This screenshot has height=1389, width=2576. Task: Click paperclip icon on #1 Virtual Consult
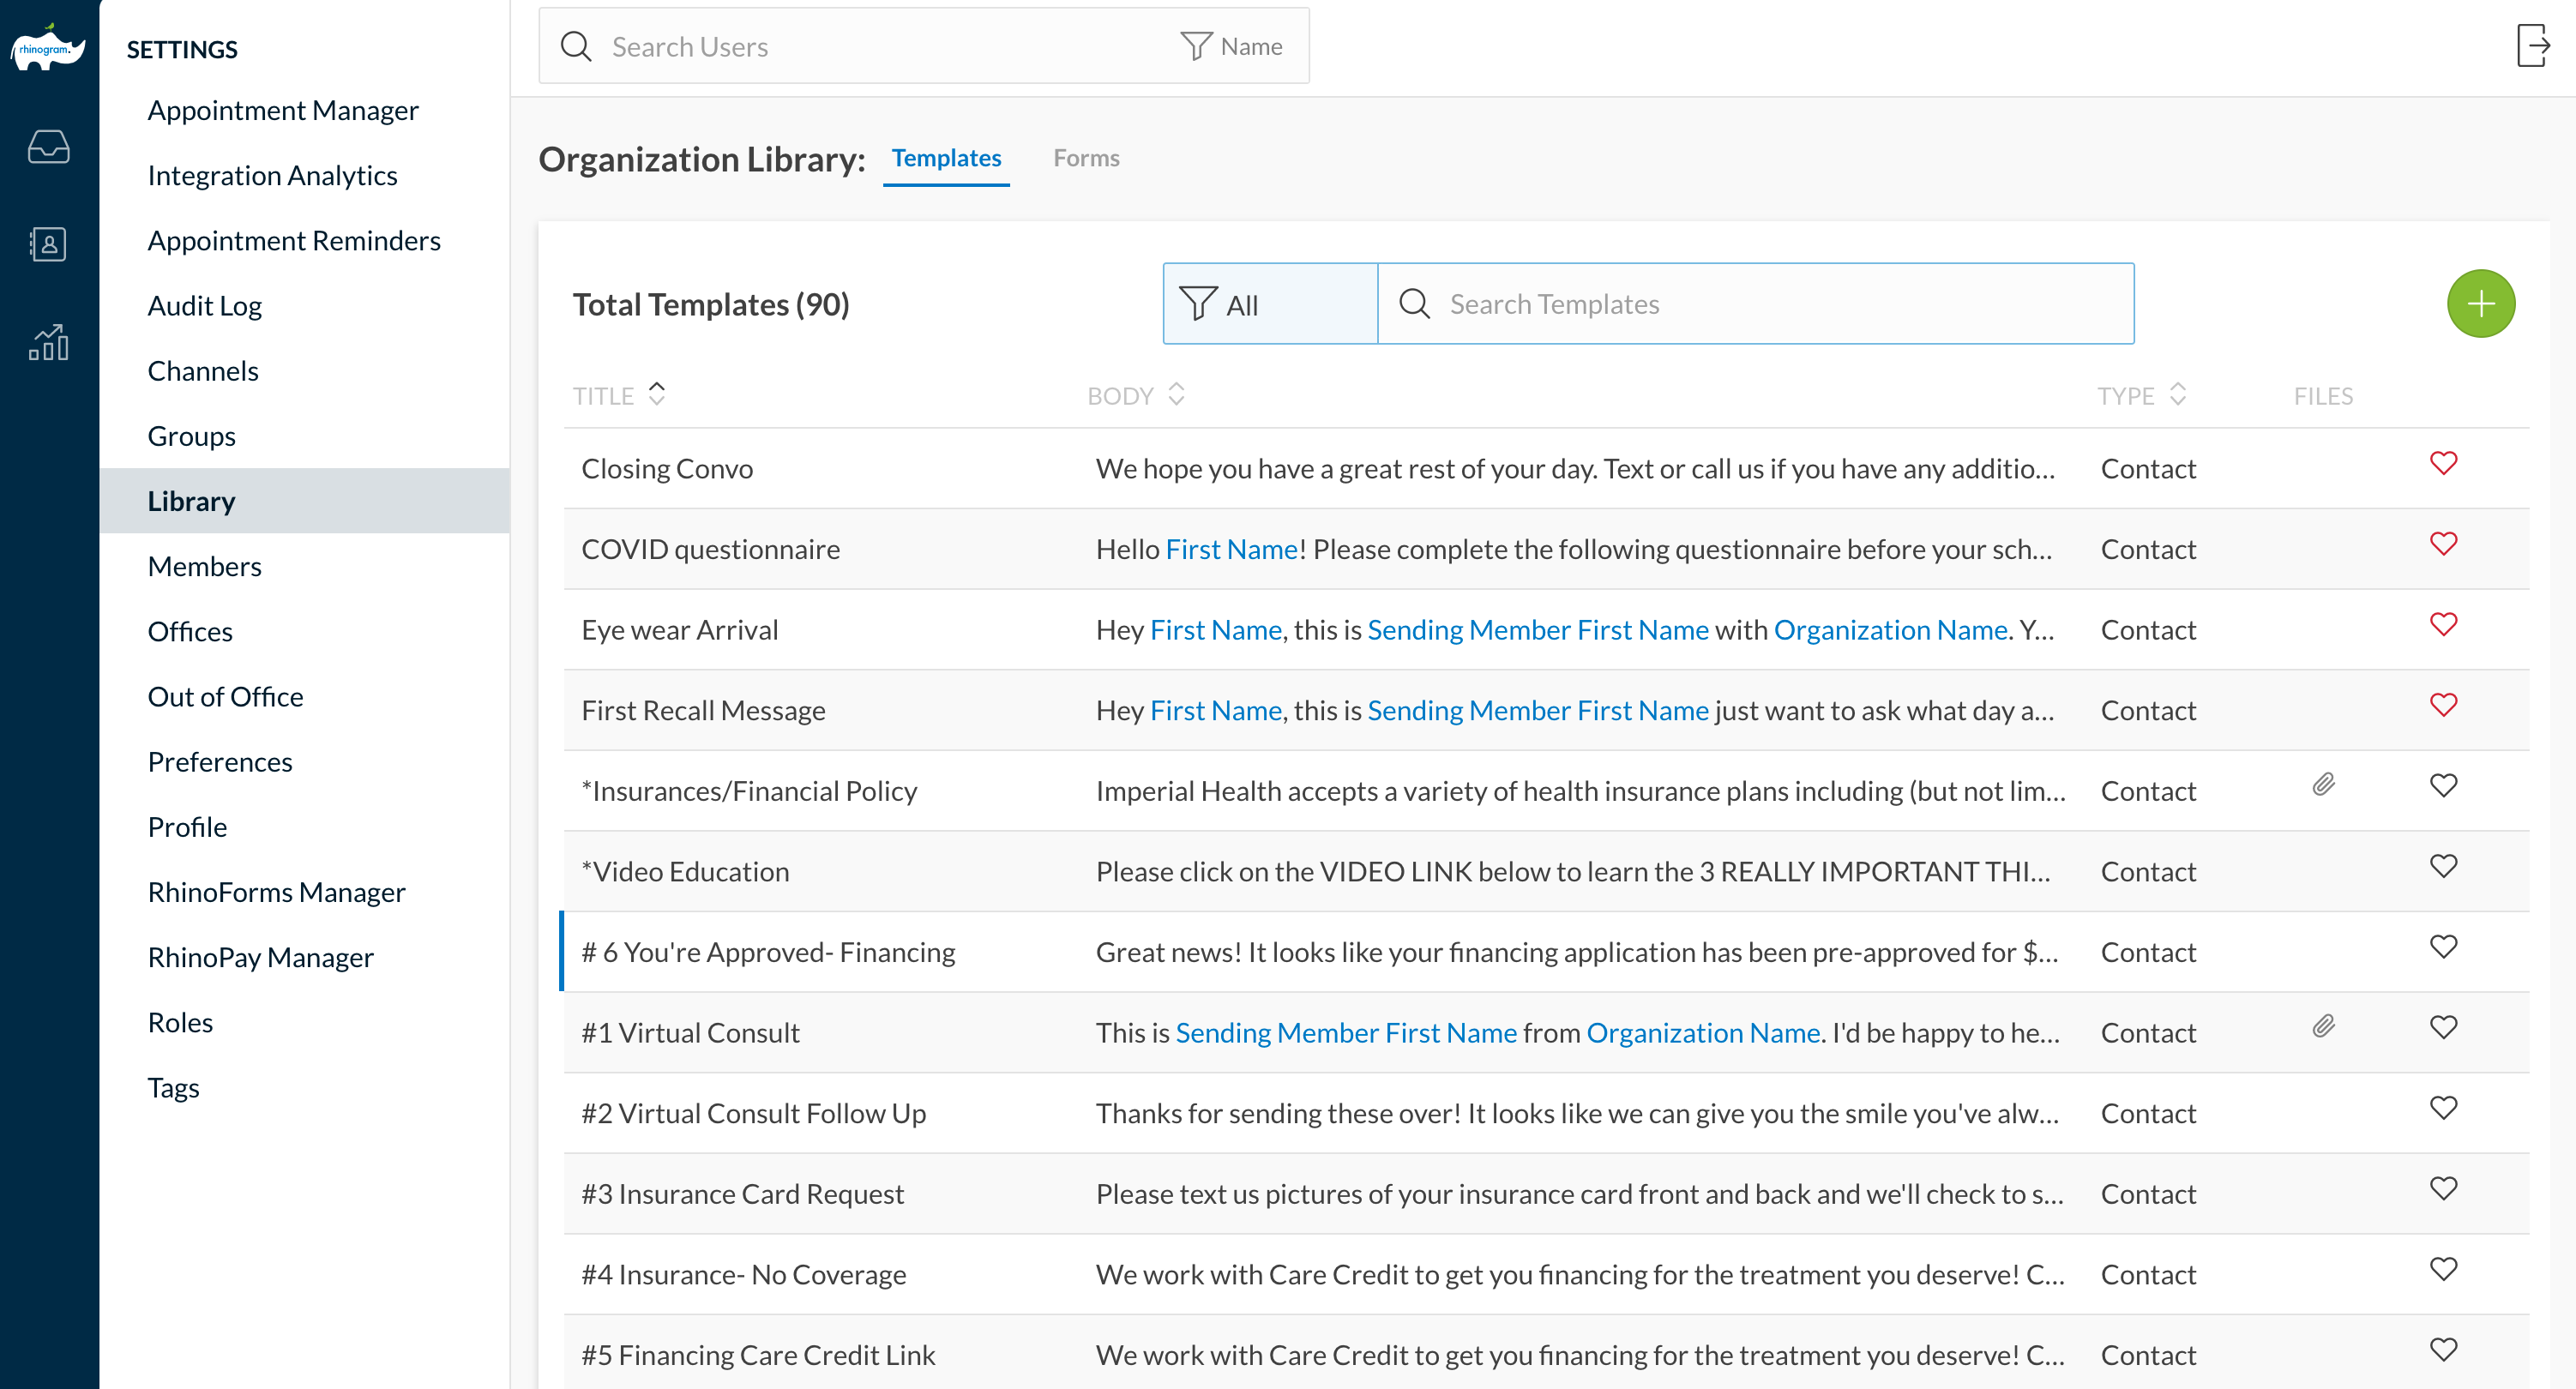point(2323,1027)
